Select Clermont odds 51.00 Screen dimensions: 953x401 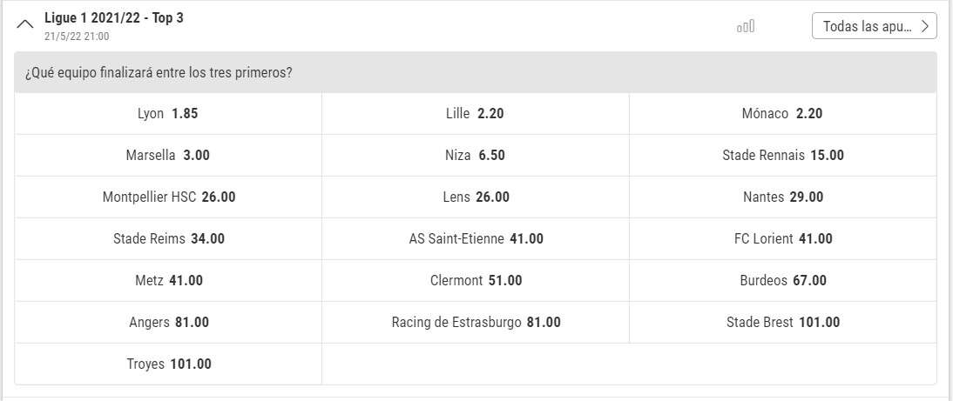[x=475, y=281]
